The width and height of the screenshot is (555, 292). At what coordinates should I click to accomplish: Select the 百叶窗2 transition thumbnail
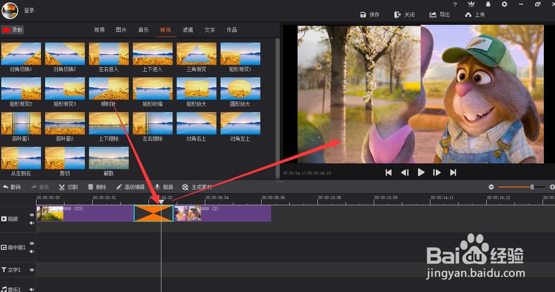pyautogui.click(x=65, y=123)
